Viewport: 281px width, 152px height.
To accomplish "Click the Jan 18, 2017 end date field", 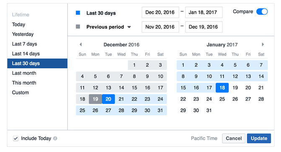I will 204,13.
